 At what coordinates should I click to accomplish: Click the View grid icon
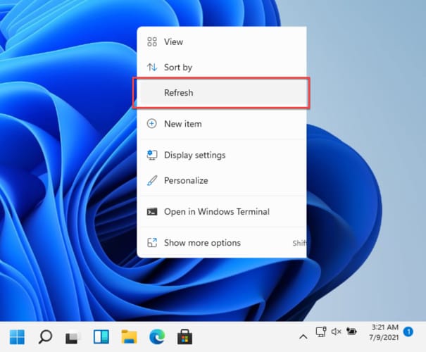click(152, 42)
